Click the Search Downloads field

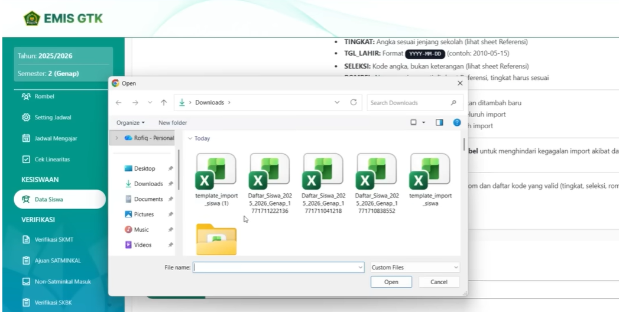click(414, 103)
